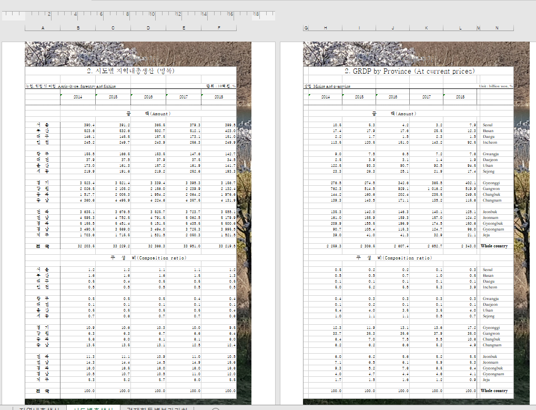This screenshot has height=410, width=536.
Task: Click the 전국 row label in Composition section
Action: coord(43,391)
